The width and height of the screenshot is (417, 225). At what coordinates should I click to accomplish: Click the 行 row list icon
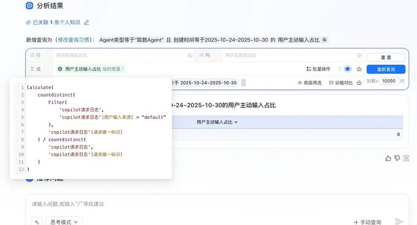33,55
